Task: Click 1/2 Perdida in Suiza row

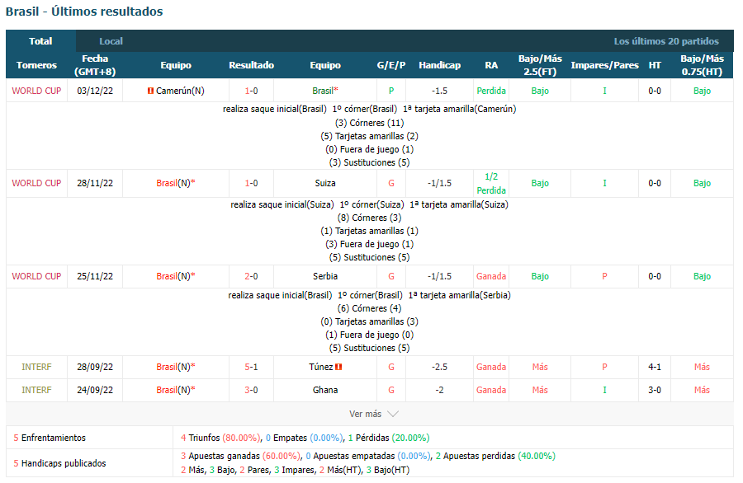Action: pyautogui.click(x=491, y=184)
